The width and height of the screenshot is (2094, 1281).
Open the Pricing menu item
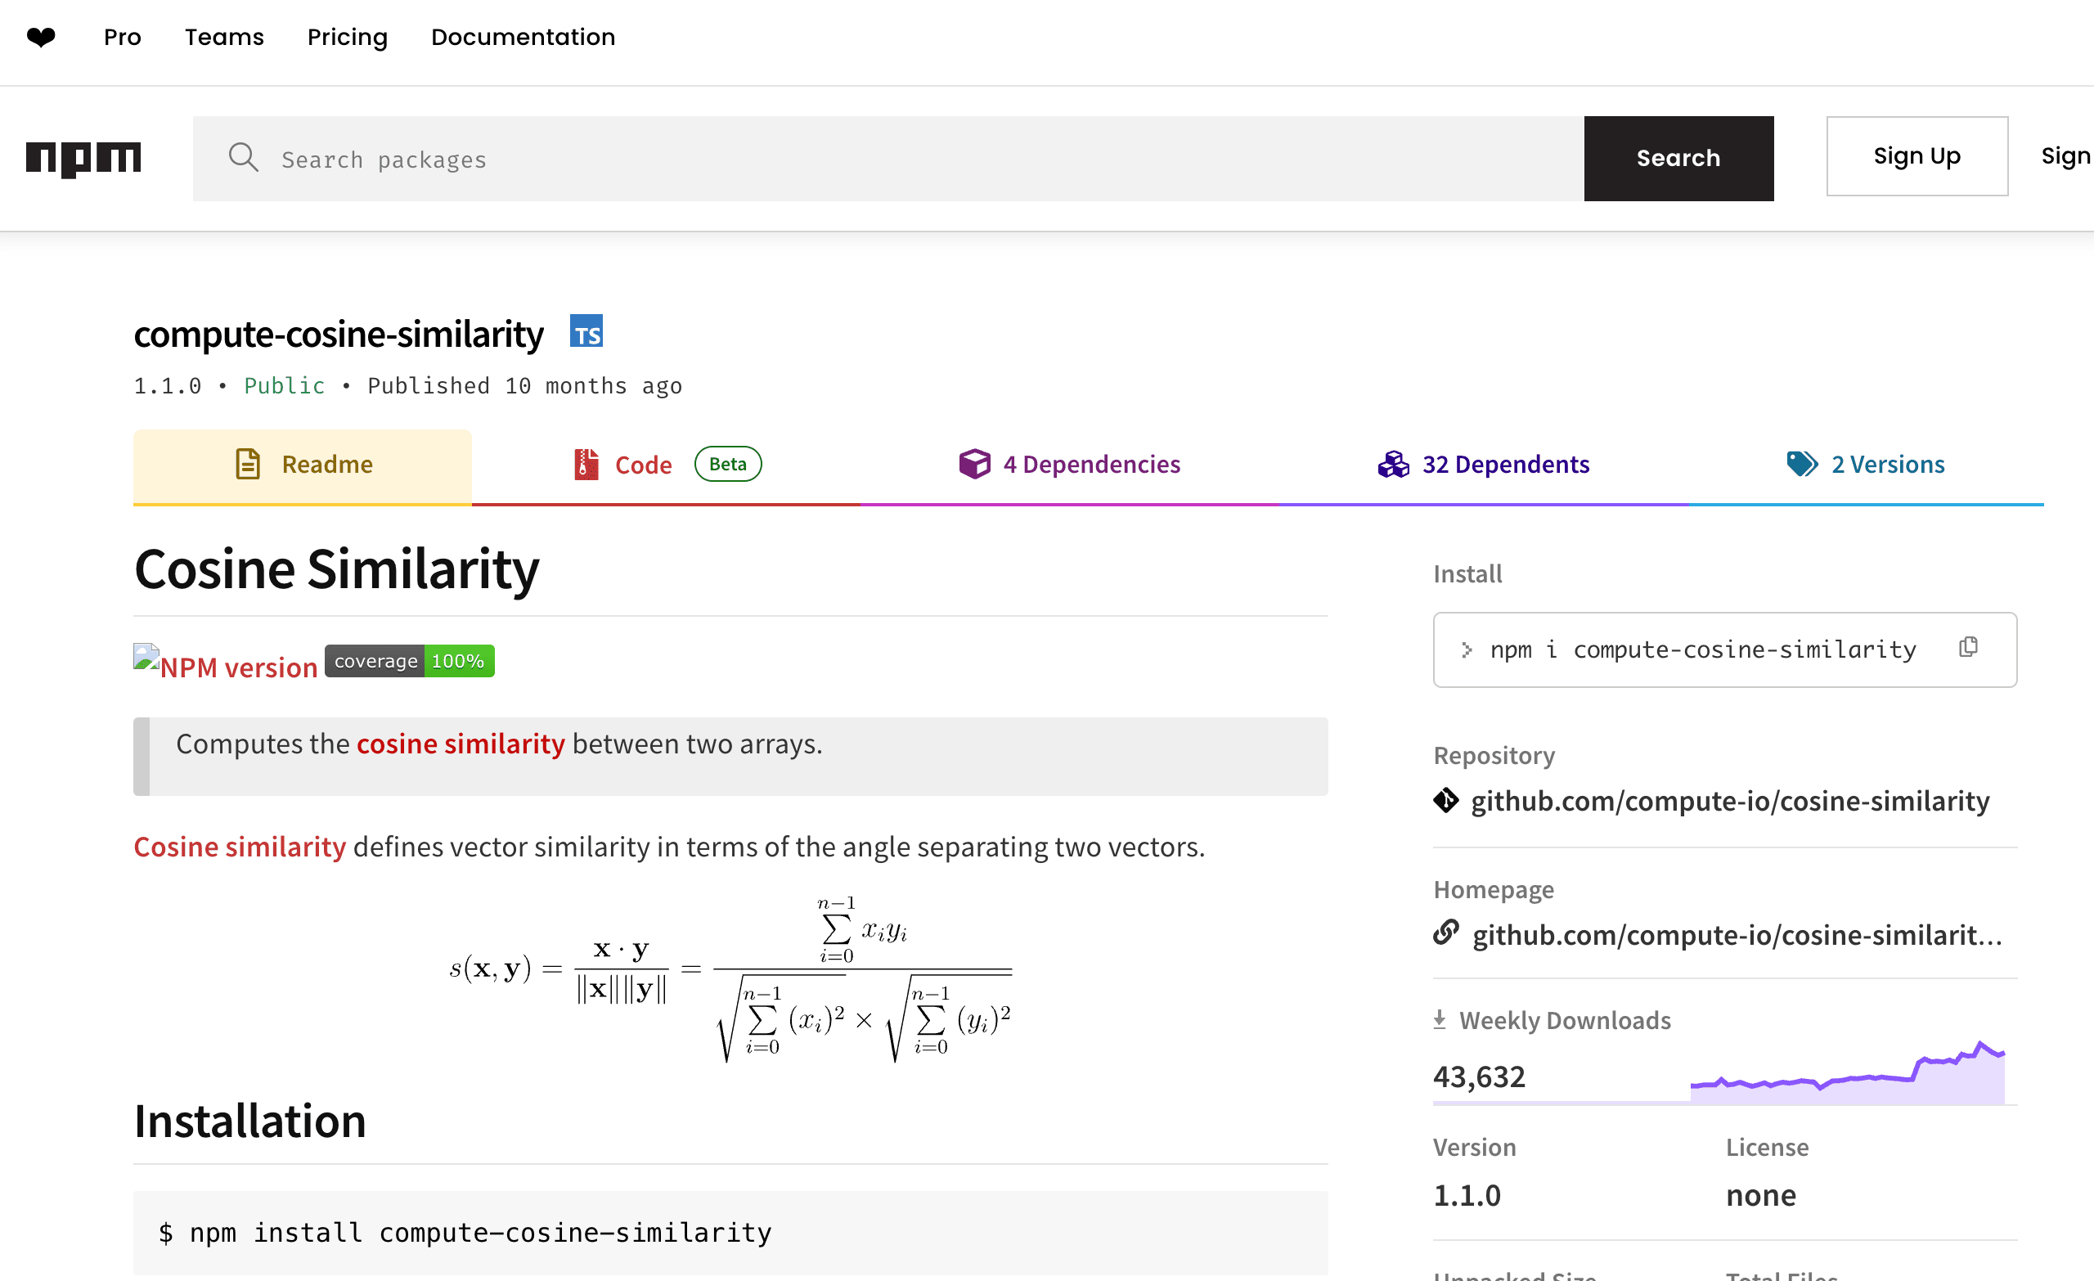pos(347,38)
